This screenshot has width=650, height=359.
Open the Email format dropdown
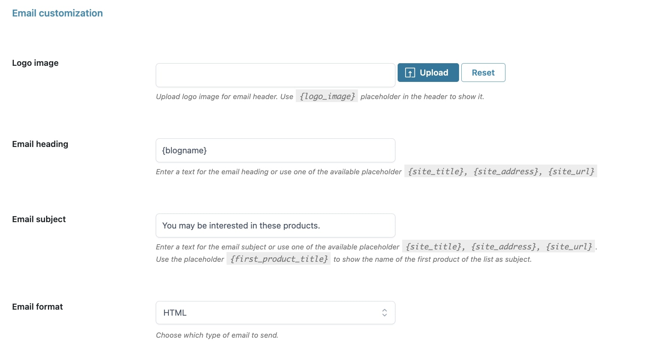(276, 313)
